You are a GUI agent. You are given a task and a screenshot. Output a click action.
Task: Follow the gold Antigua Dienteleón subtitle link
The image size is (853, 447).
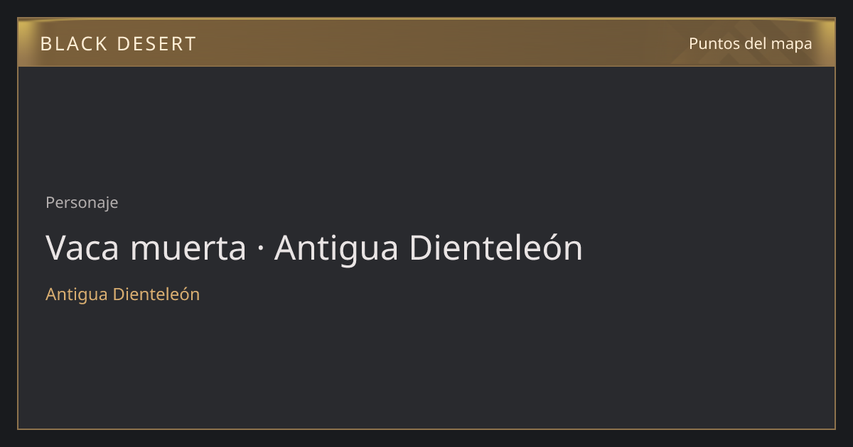pyautogui.click(x=123, y=294)
